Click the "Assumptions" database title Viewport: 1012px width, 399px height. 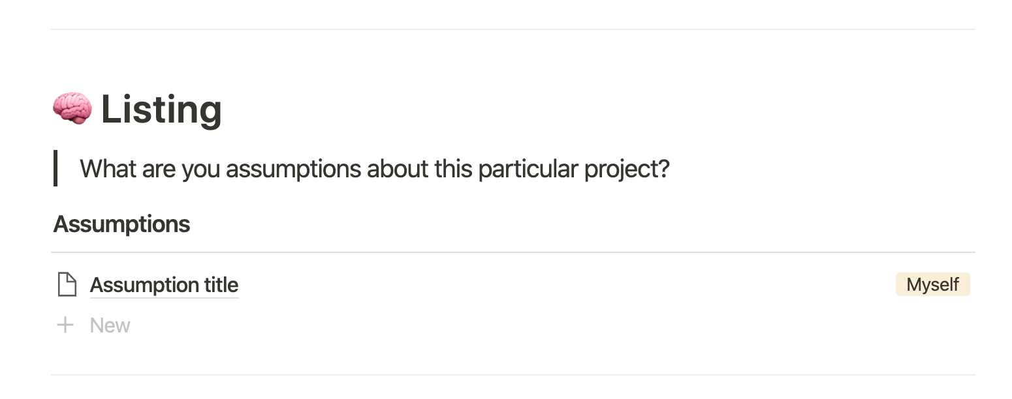coord(121,224)
